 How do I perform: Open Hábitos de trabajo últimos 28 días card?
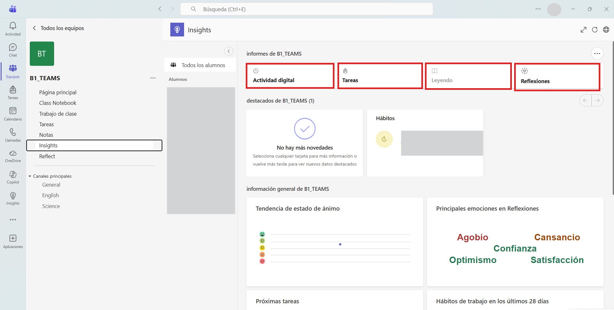click(515, 300)
